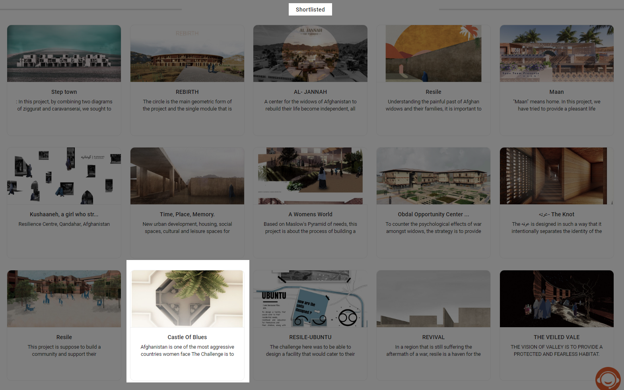This screenshot has width=624, height=390.
Task: Click the REBIRTH project title
Action: pyautogui.click(x=187, y=92)
